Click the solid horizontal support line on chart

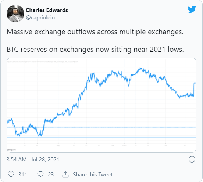(x=101, y=138)
